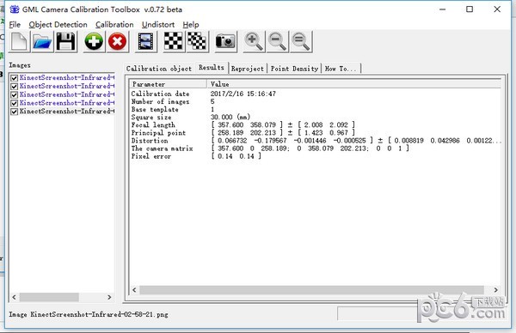The image size is (516, 333).
Task: Switch to the Calibration object tab
Action: pos(159,69)
